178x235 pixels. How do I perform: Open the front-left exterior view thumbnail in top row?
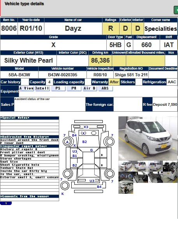126,166
